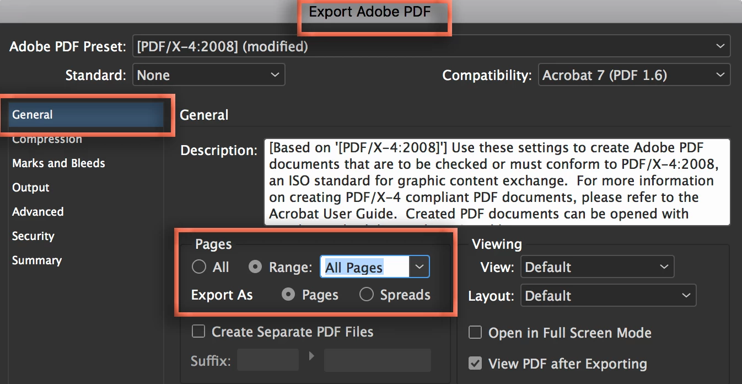The height and width of the screenshot is (384, 742).
Task: Open the Adobe PDF Preset dropdown
Action: [431, 46]
